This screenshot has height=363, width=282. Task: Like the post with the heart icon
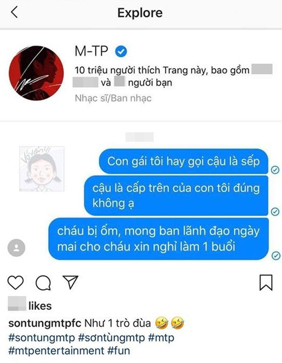16,282
